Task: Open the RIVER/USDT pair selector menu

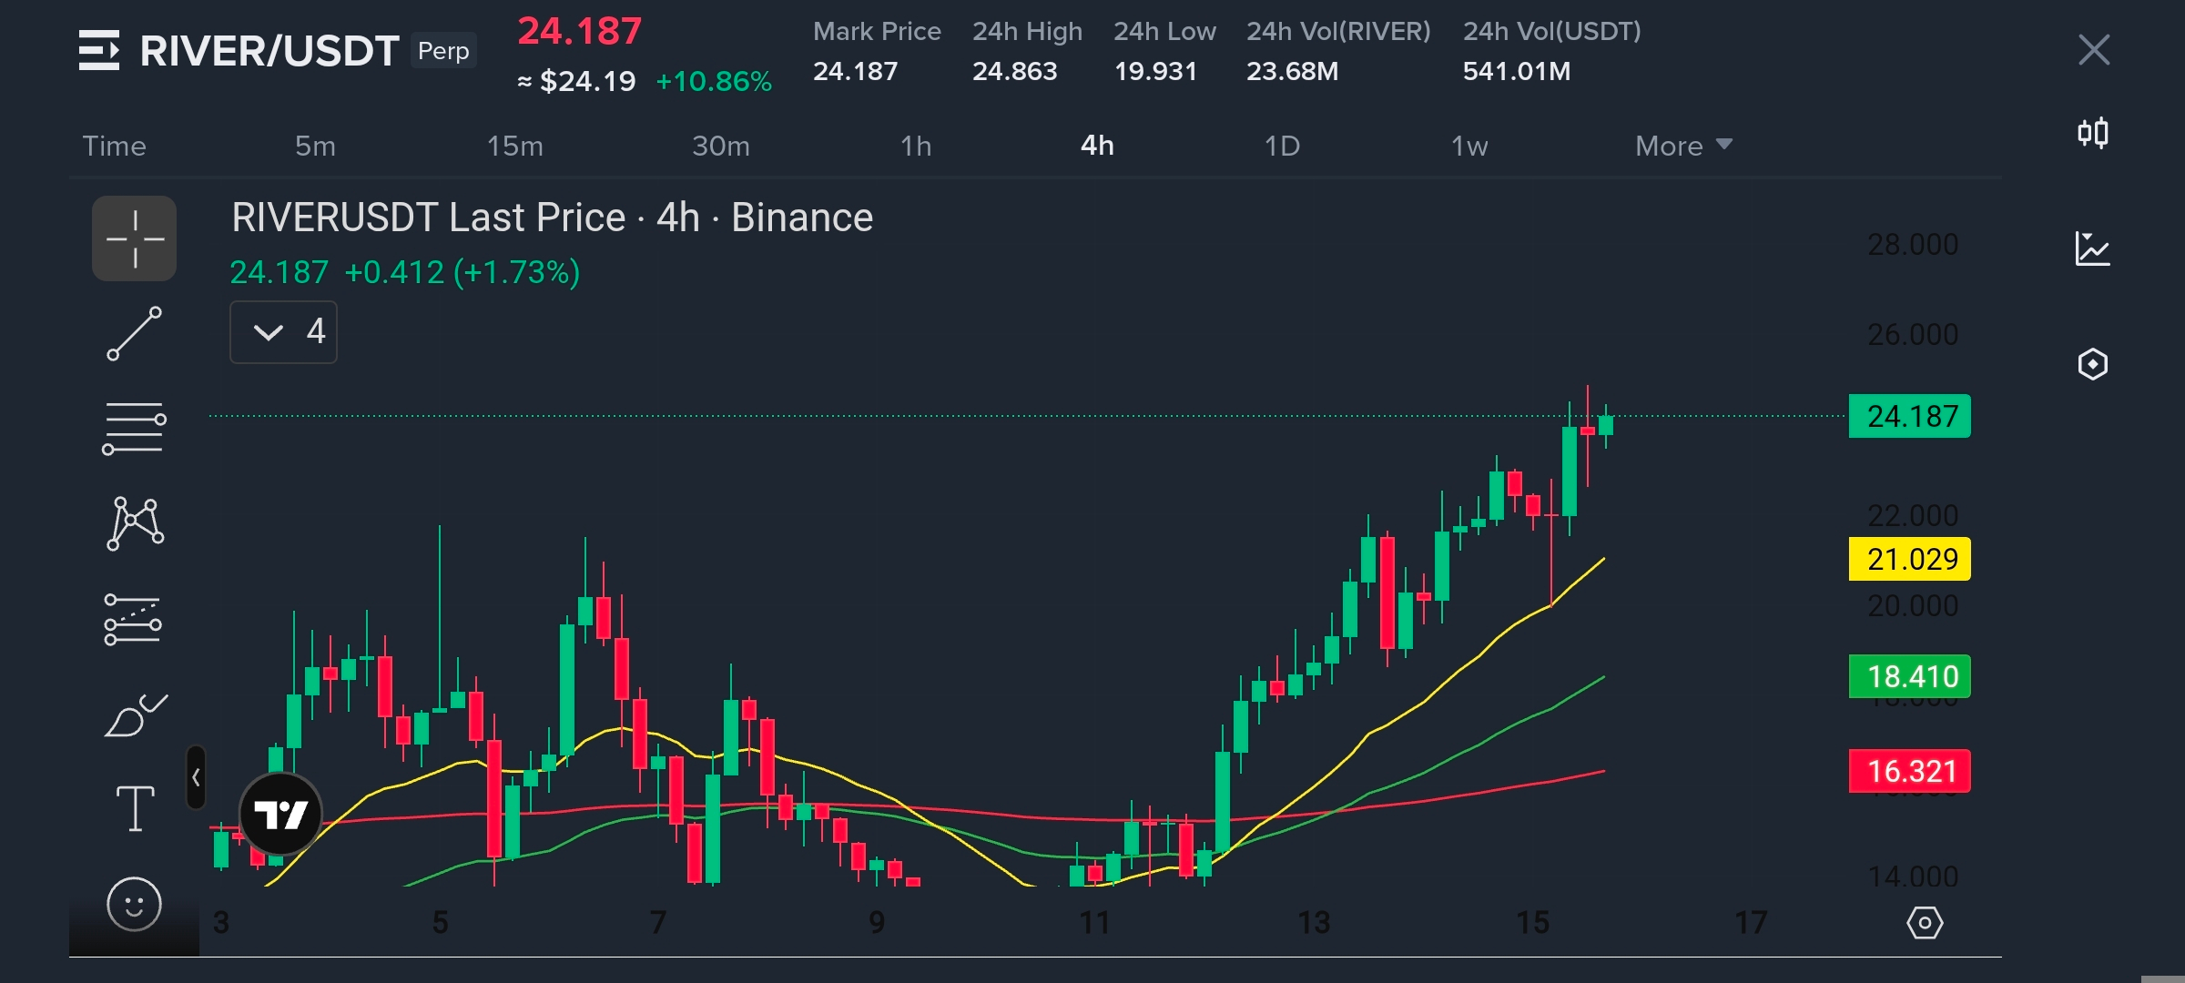Action: point(98,50)
